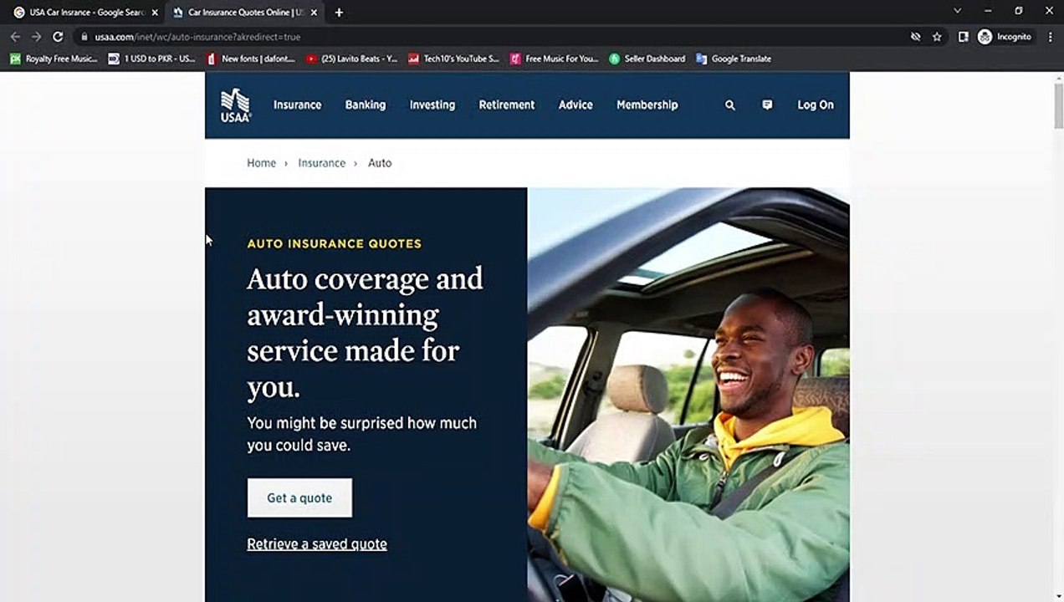Open Lavito Beats YouTube bookmark
The height and width of the screenshot is (602, 1064).
point(351,59)
